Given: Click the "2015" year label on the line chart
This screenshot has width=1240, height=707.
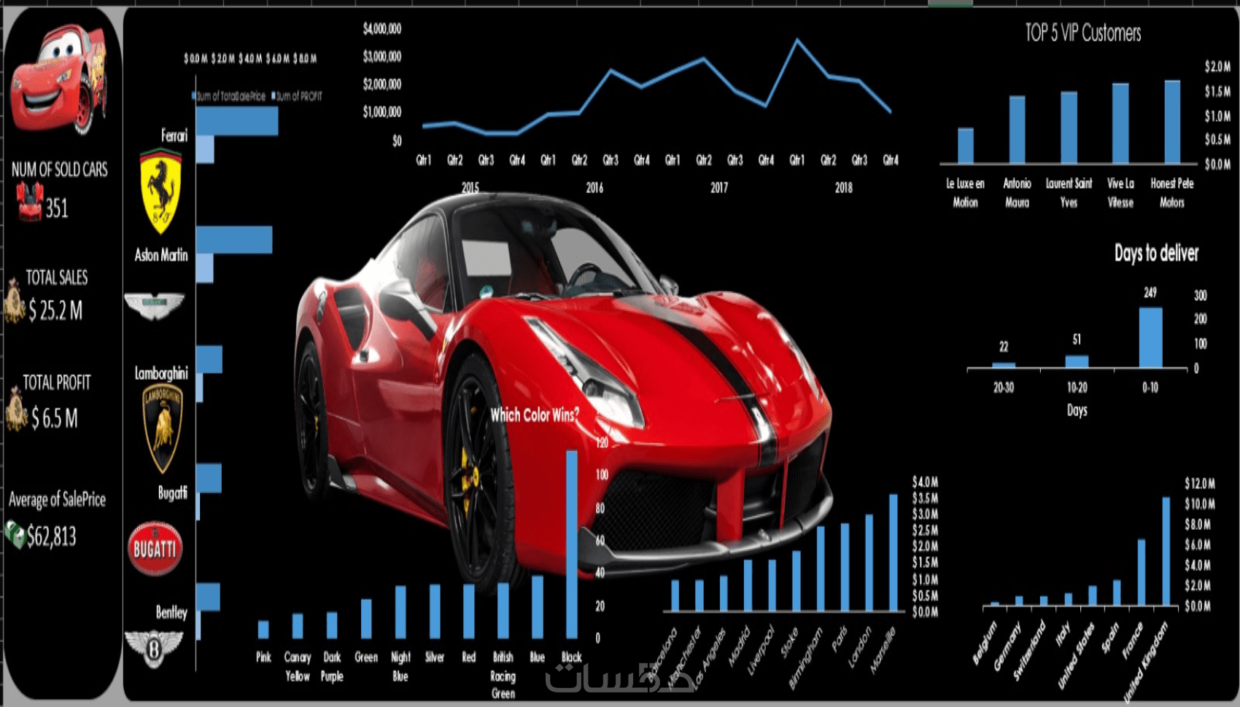Looking at the screenshot, I should coord(470,188).
